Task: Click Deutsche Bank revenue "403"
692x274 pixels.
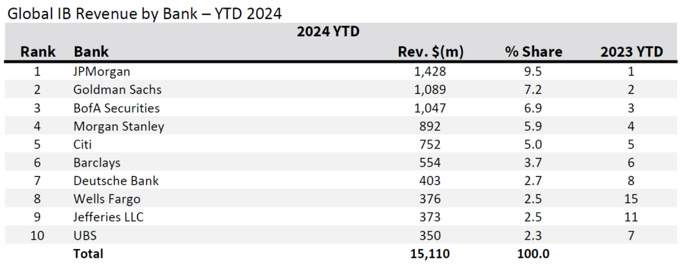Action: click(430, 181)
